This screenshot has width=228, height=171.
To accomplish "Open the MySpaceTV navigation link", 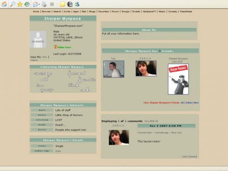I will (149, 11).
